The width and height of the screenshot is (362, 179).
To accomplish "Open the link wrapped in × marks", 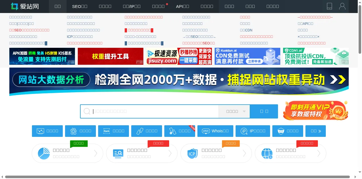I will (309, 36).
